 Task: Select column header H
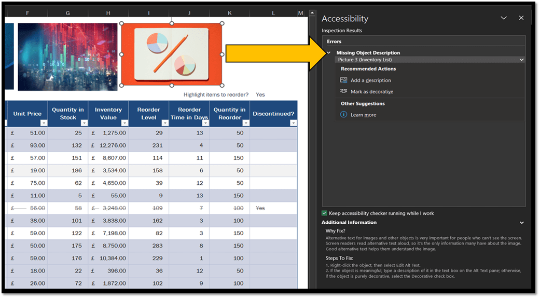pos(108,13)
